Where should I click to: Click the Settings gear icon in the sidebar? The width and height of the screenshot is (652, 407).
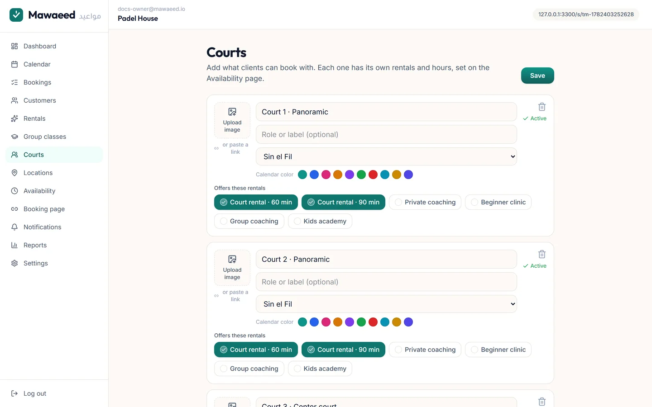(x=14, y=263)
